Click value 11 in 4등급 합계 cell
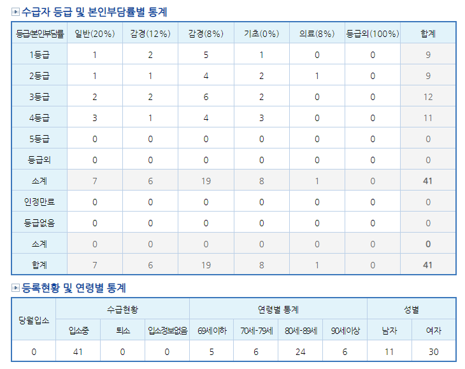The image size is (465, 369). pos(428,118)
